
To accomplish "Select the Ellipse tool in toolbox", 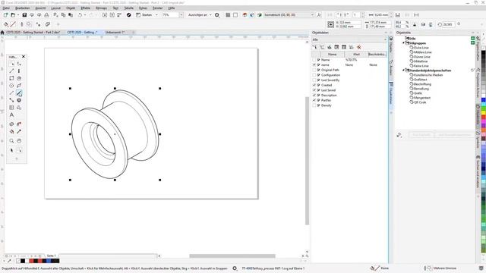I will click(11, 86).
